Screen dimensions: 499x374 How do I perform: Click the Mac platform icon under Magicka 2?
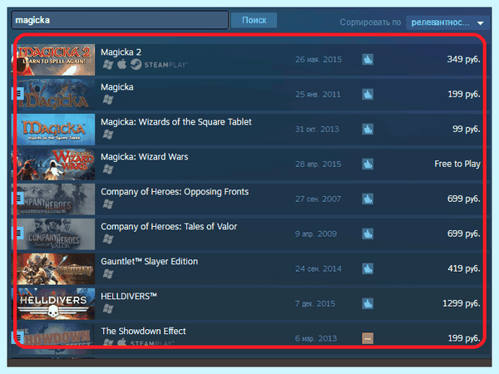point(121,64)
